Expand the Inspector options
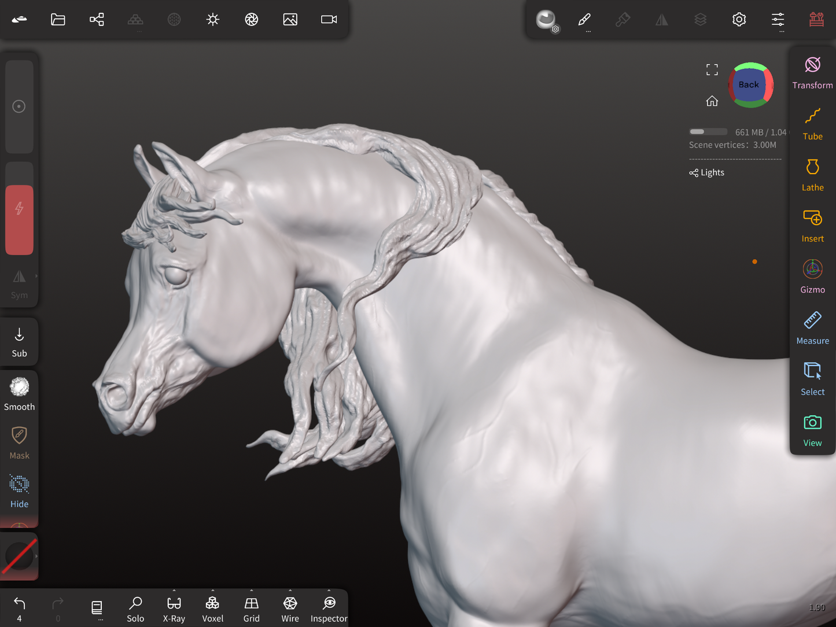836x627 pixels. pyautogui.click(x=329, y=609)
